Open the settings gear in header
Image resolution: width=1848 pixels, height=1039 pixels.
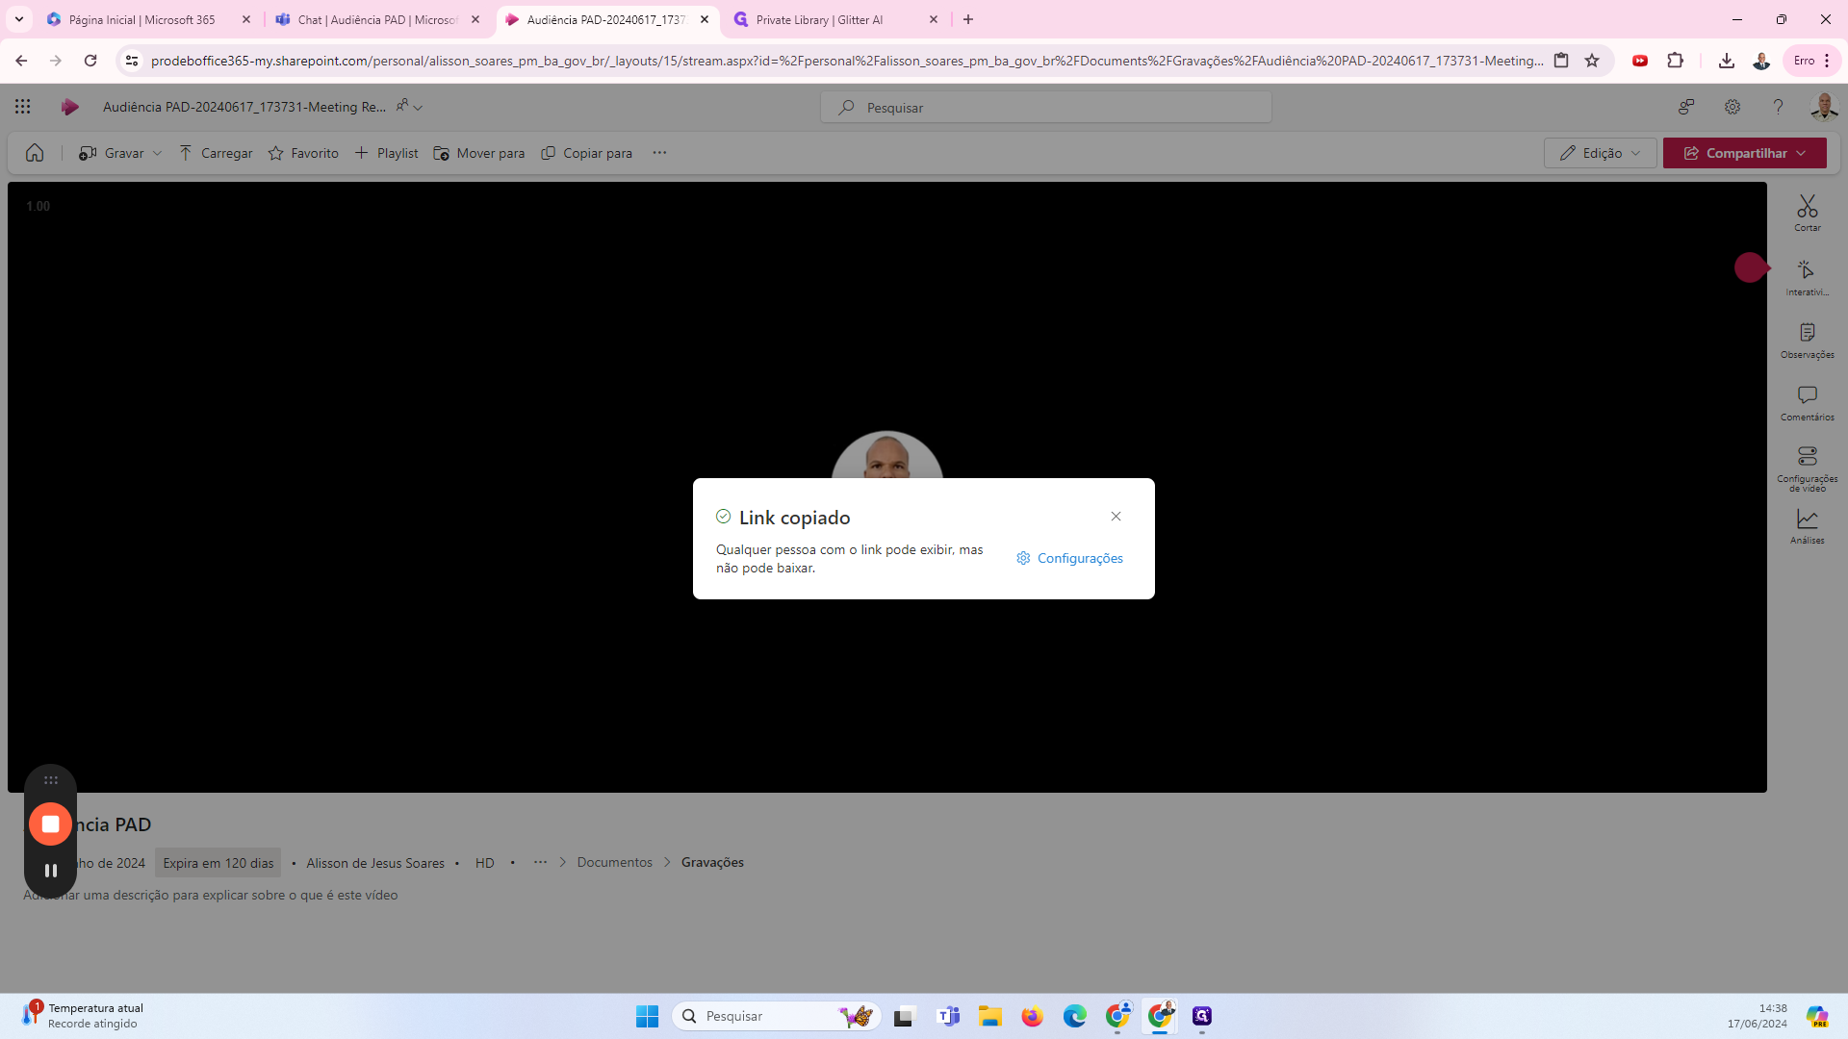pyautogui.click(x=1732, y=107)
